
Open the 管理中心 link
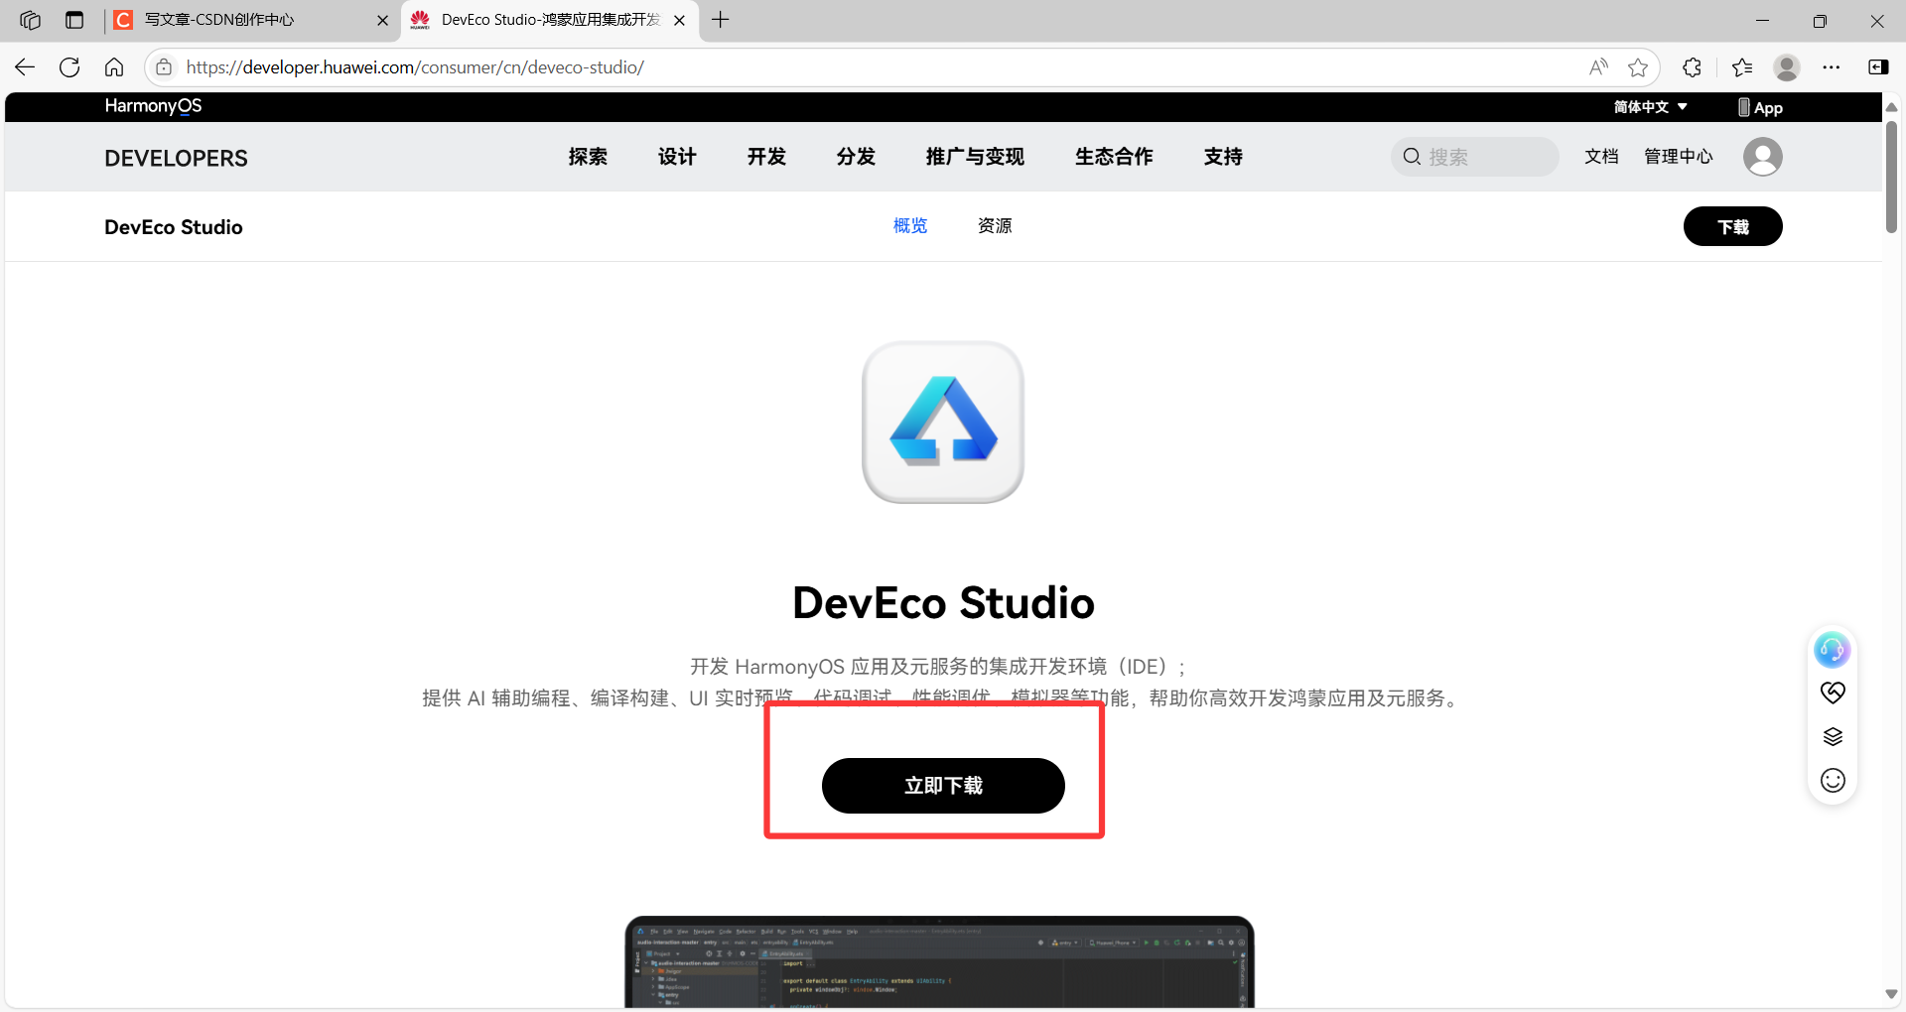coord(1679,157)
